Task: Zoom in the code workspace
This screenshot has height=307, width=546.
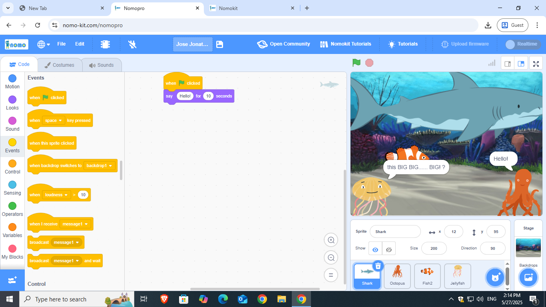Action: pos(331,240)
